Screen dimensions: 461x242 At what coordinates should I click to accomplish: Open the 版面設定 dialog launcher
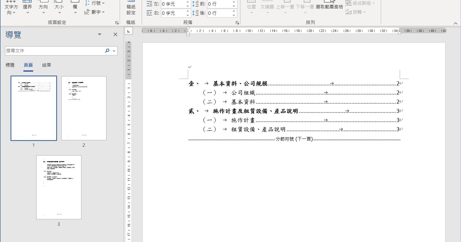[117, 23]
